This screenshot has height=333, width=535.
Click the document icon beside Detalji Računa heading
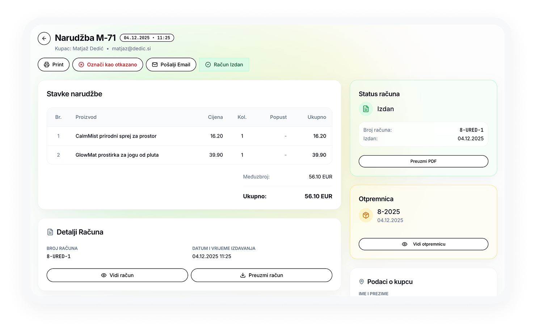tap(50, 232)
